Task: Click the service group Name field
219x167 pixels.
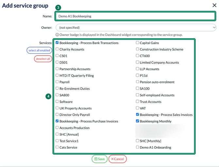Action: coord(135,16)
